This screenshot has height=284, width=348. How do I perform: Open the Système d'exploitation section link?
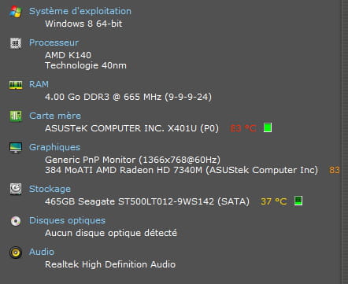tap(80, 11)
